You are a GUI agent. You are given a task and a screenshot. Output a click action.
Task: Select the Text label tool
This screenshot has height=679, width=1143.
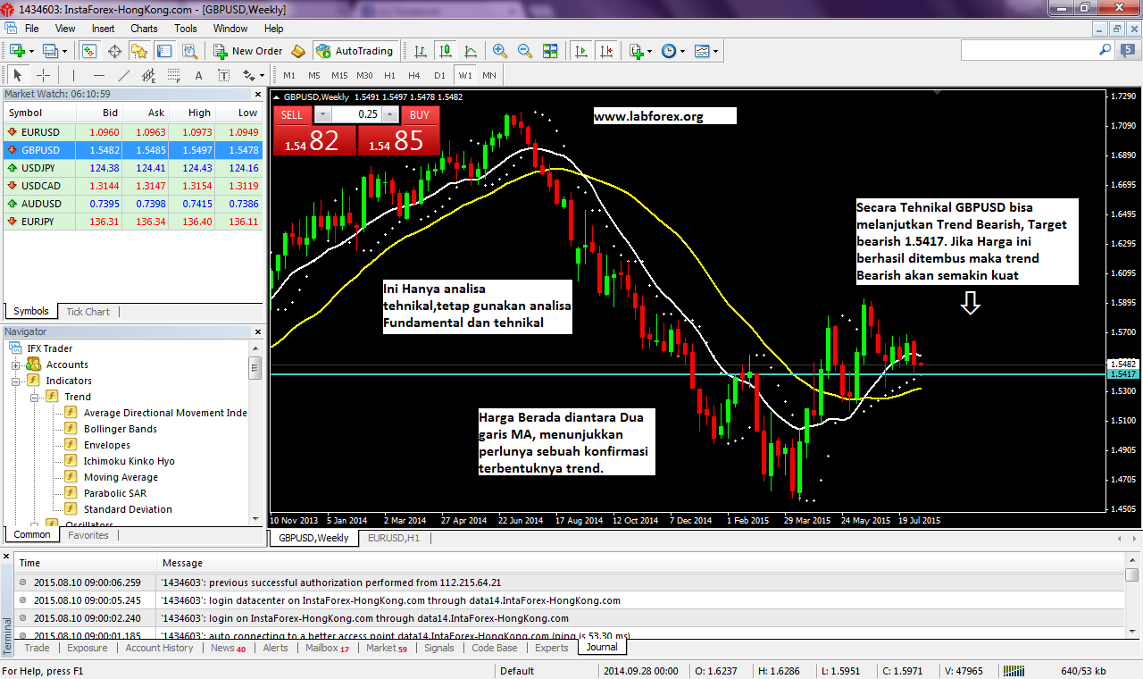click(x=198, y=75)
